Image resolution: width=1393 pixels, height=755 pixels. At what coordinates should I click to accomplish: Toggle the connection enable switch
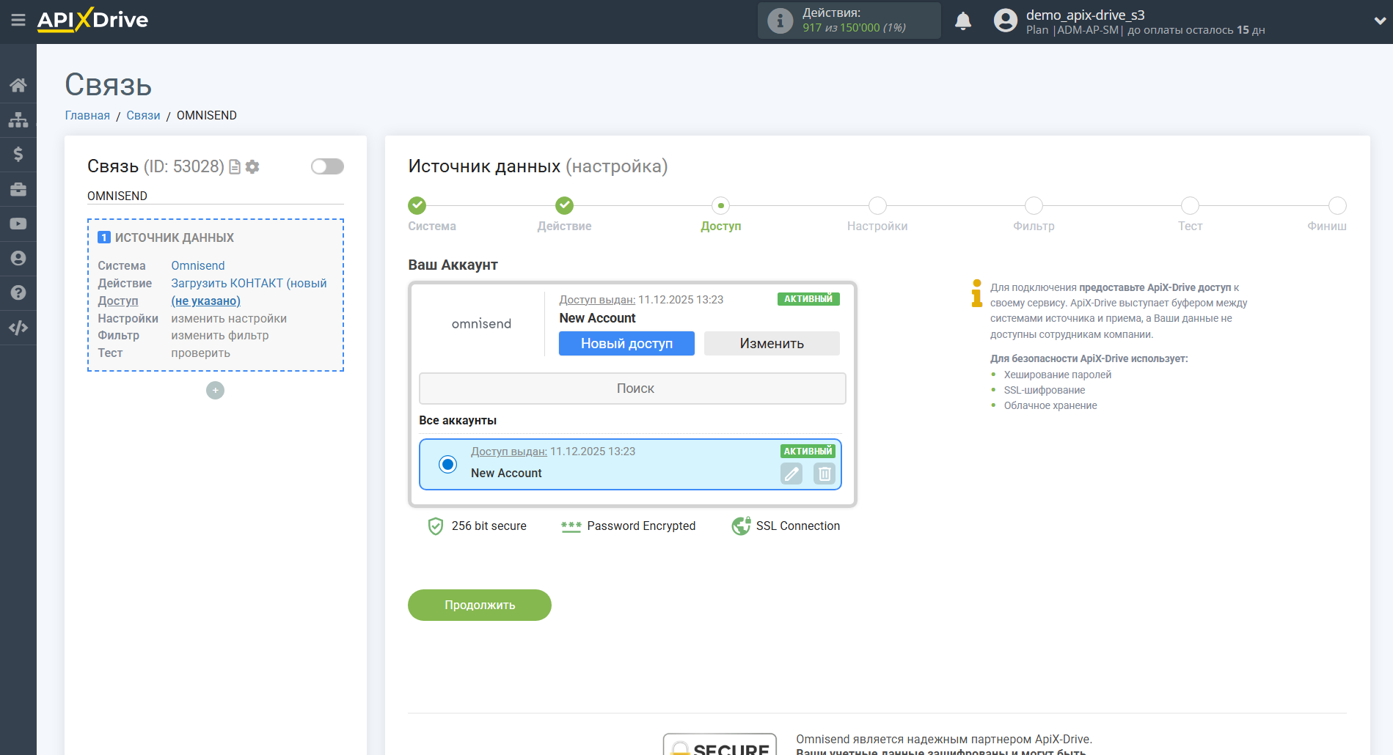pos(327,166)
